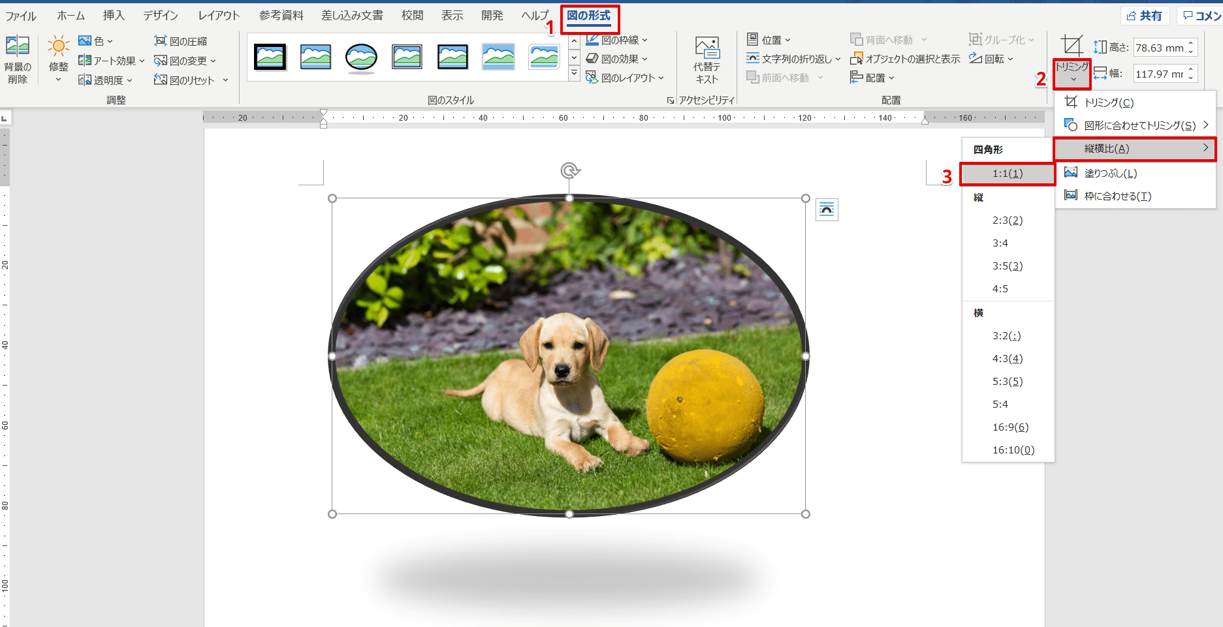
Task: Select the 3:5 aspect ratio
Action: pos(1008,266)
